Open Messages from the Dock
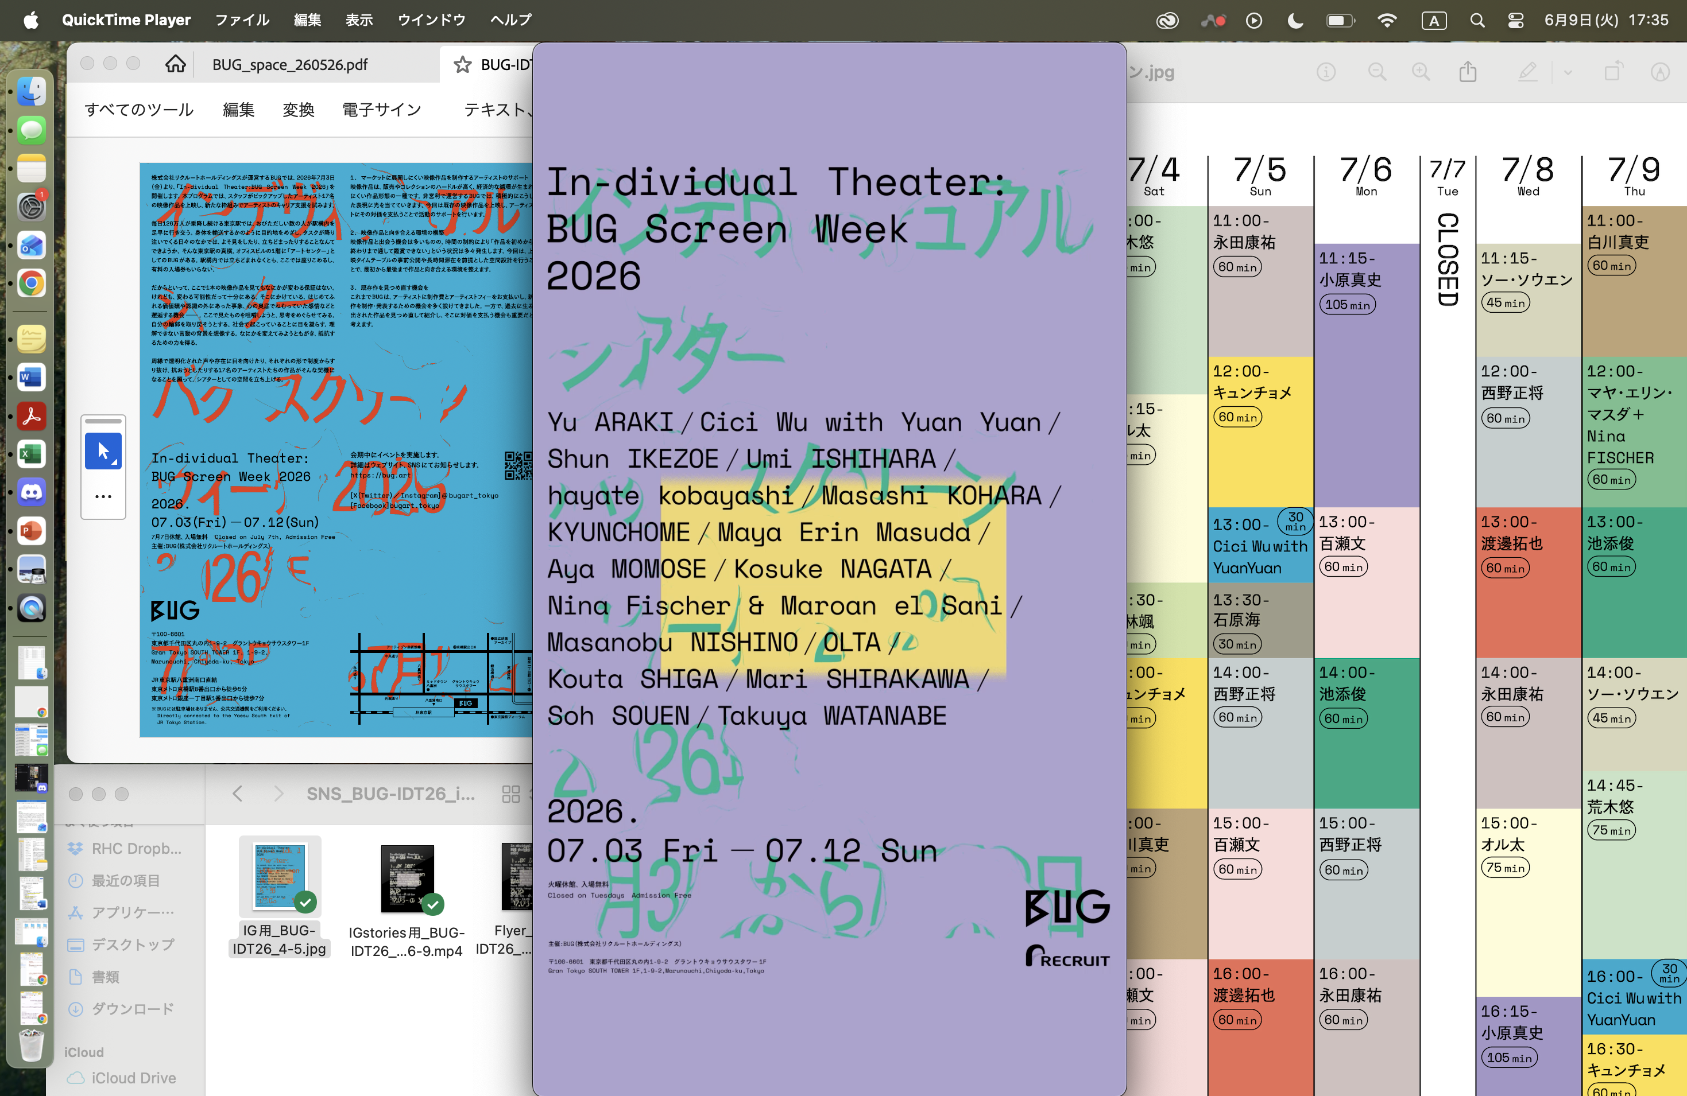This screenshot has width=1687, height=1096. (x=31, y=130)
